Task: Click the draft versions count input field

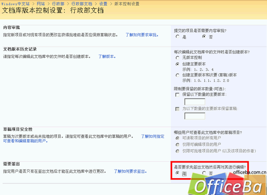Action: (x=195, y=116)
